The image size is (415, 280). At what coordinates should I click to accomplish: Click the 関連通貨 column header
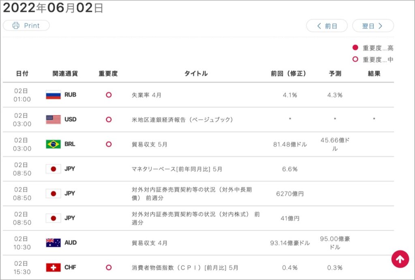click(x=65, y=74)
